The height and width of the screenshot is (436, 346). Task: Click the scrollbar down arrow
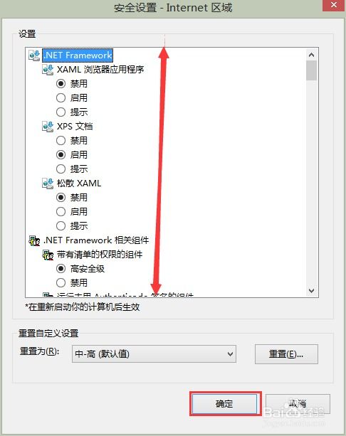pyautogui.click(x=312, y=291)
